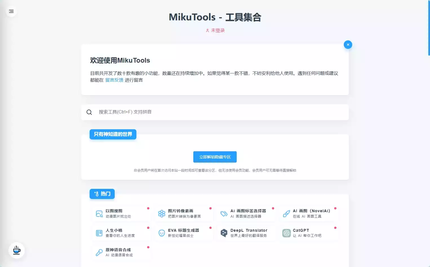Screen dimensions: 430x267
Task: Open the 以图搜图 tool title
Action: point(114,211)
